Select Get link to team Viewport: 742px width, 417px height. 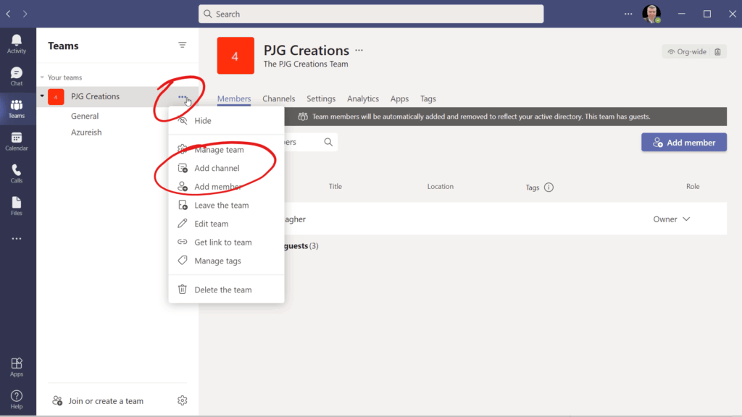click(x=226, y=242)
